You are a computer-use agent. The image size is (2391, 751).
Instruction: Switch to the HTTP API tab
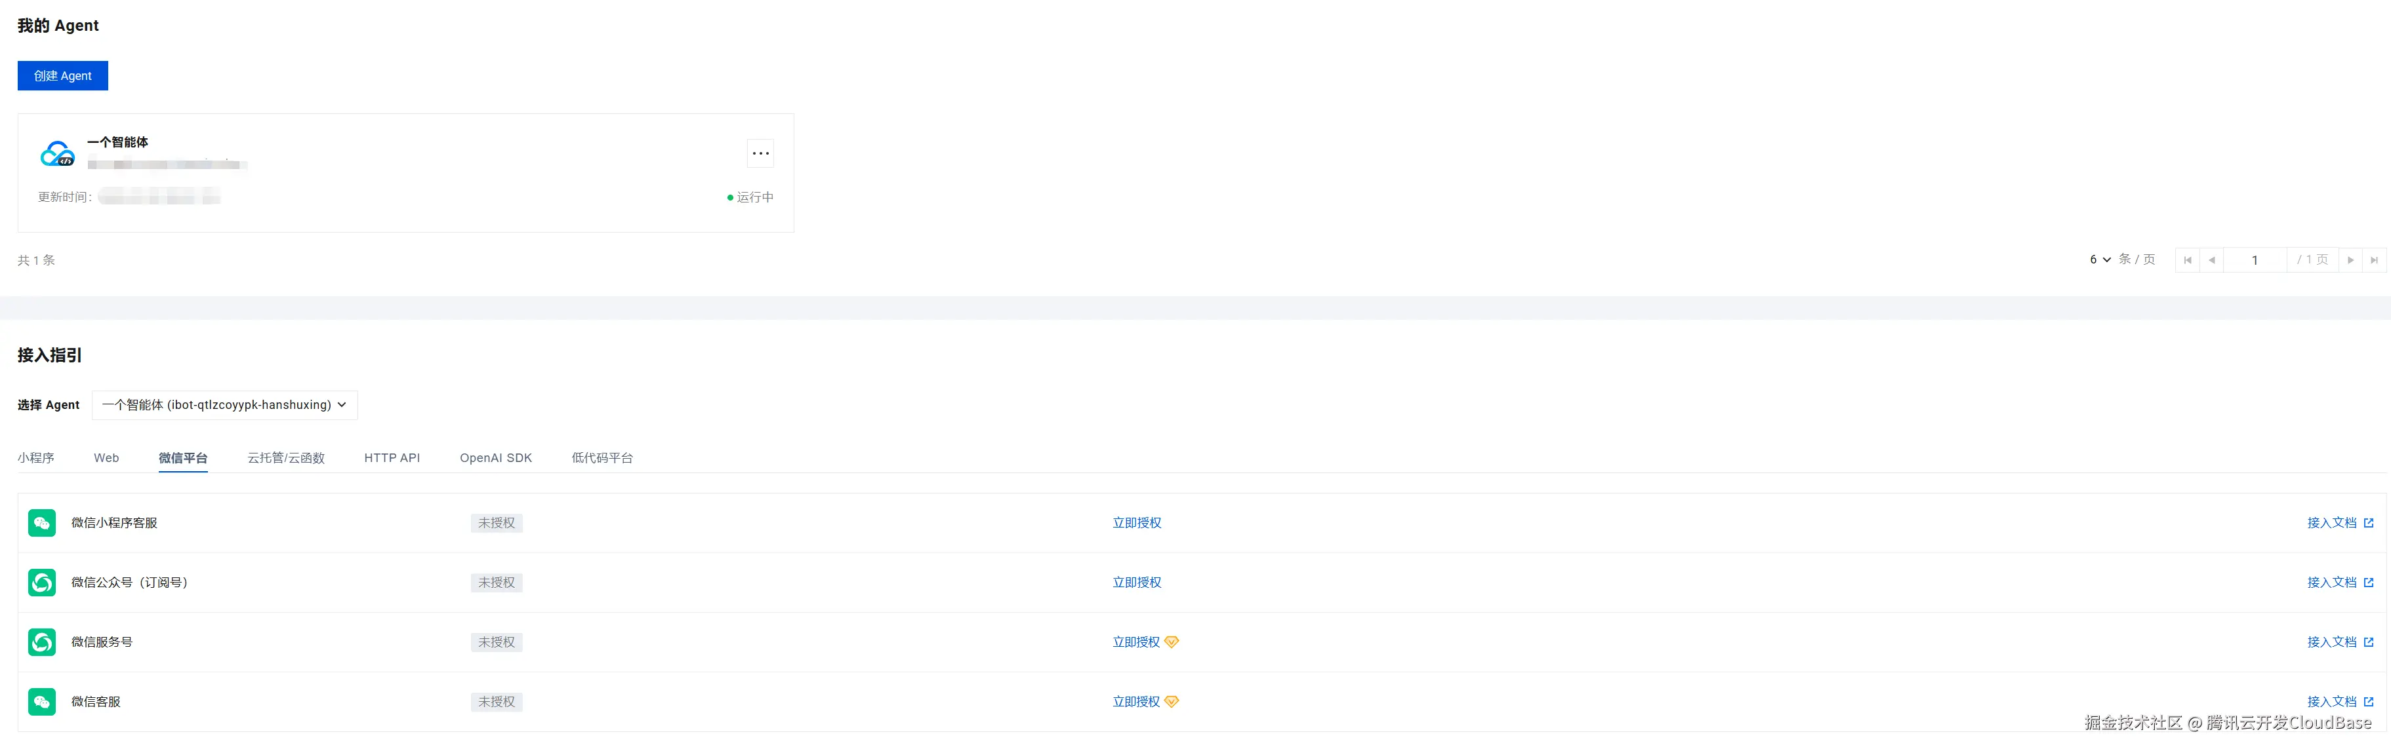coord(392,458)
